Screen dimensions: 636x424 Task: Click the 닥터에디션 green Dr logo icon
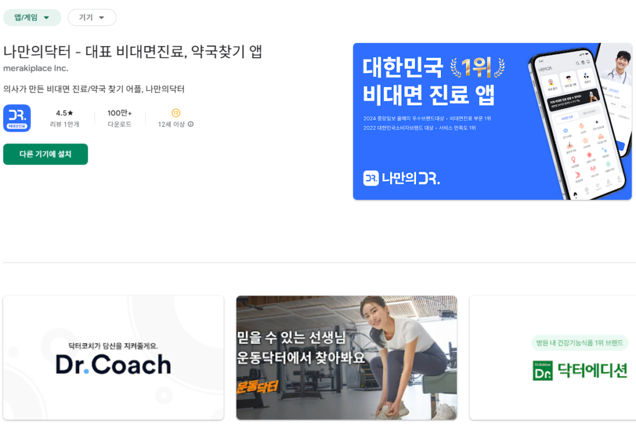tap(543, 371)
